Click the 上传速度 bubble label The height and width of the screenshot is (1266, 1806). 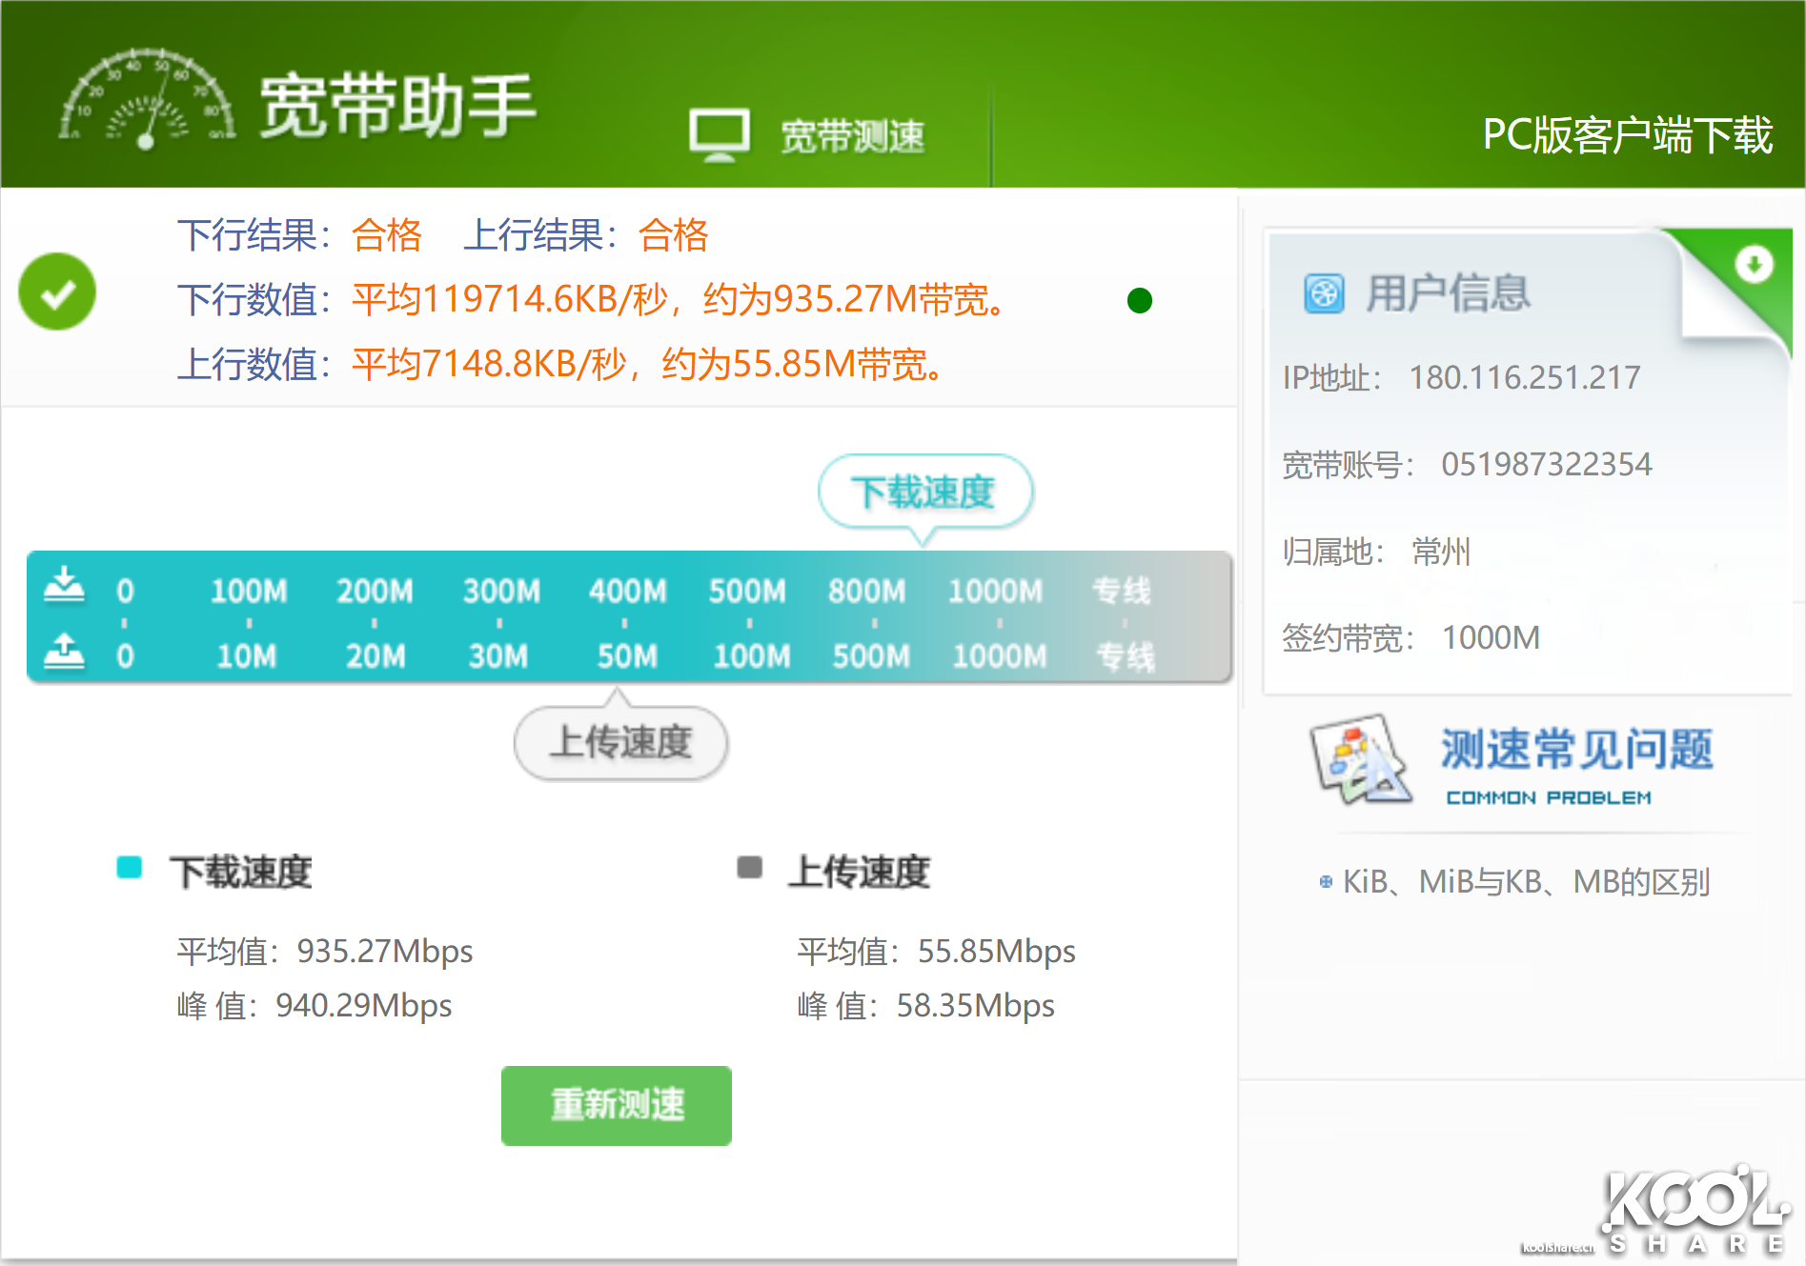coord(620,742)
